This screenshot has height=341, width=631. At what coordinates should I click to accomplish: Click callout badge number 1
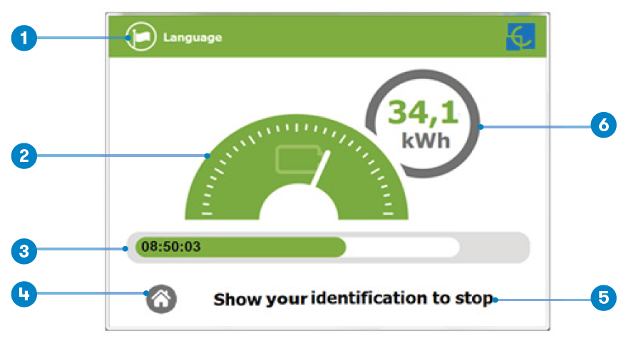(25, 37)
